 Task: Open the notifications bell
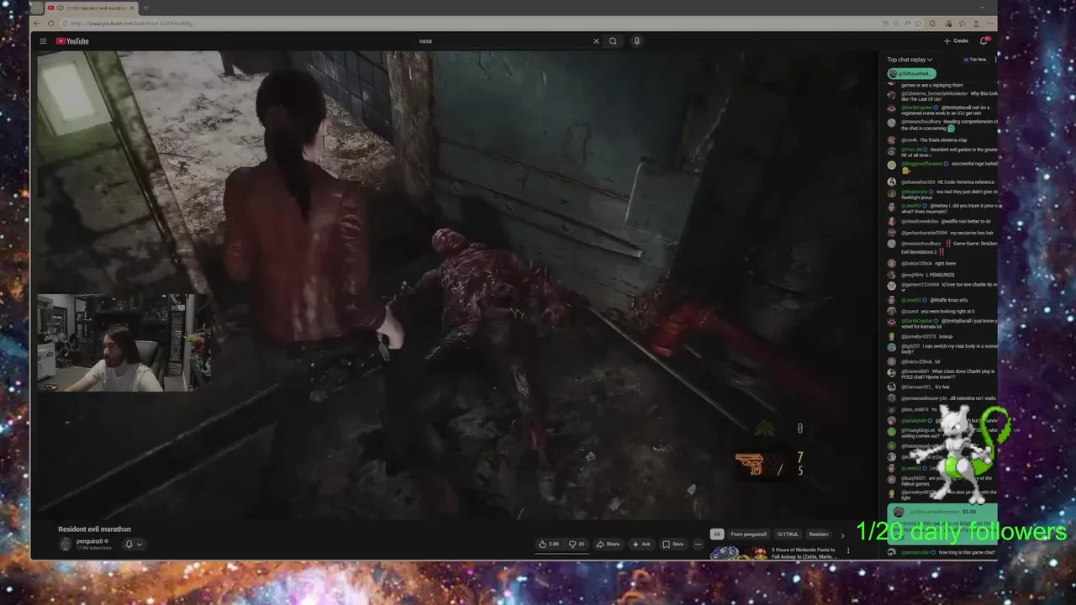tap(984, 41)
